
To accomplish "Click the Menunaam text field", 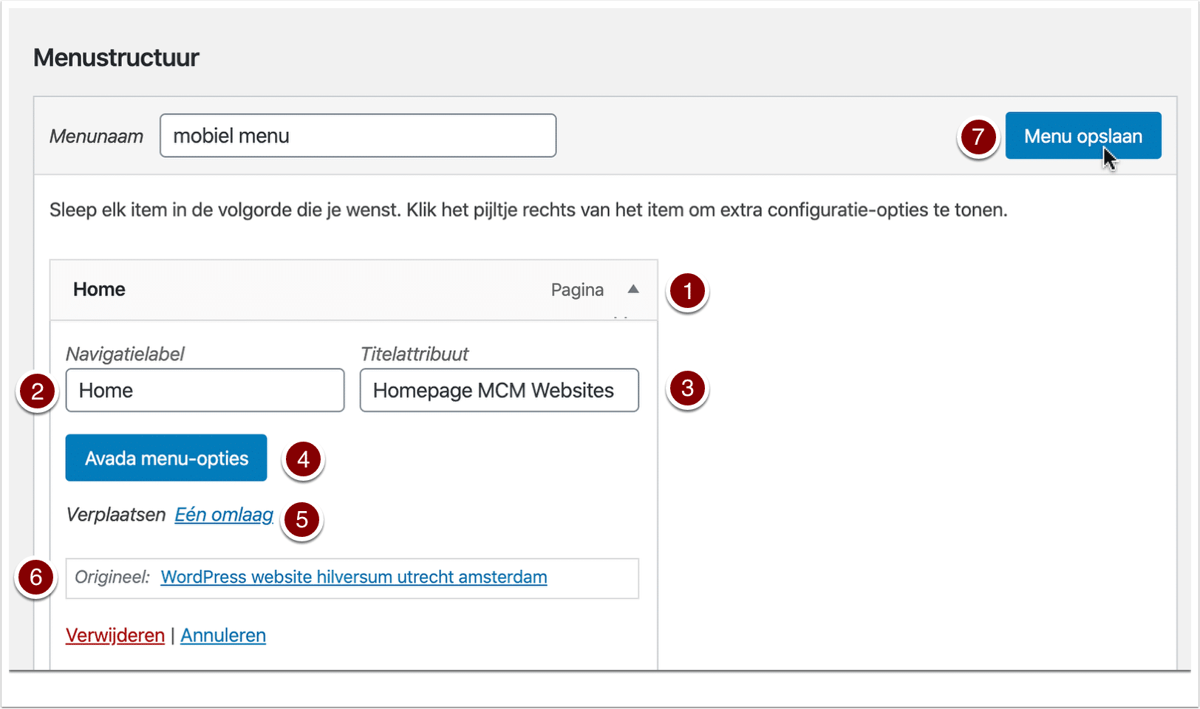I will pos(358,136).
